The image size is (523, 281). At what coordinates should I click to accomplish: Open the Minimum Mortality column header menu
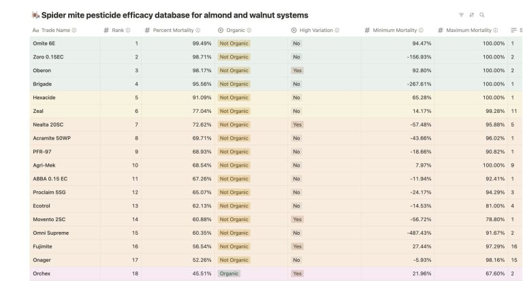[x=394, y=31]
